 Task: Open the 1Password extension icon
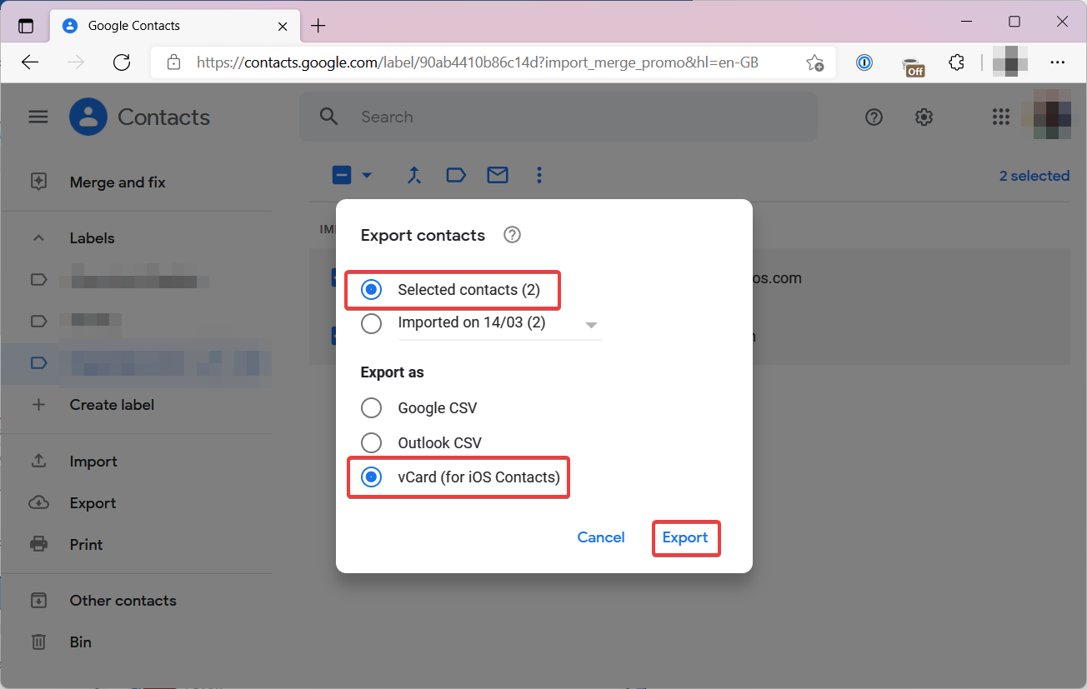(x=864, y=62)
